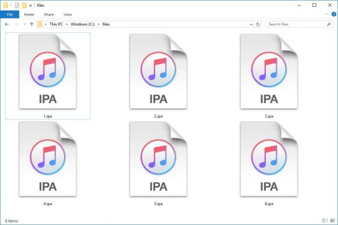This screenshot has width=338, height=225.
Task: Open the File ribbon tab
Action: tap(10, 14)
